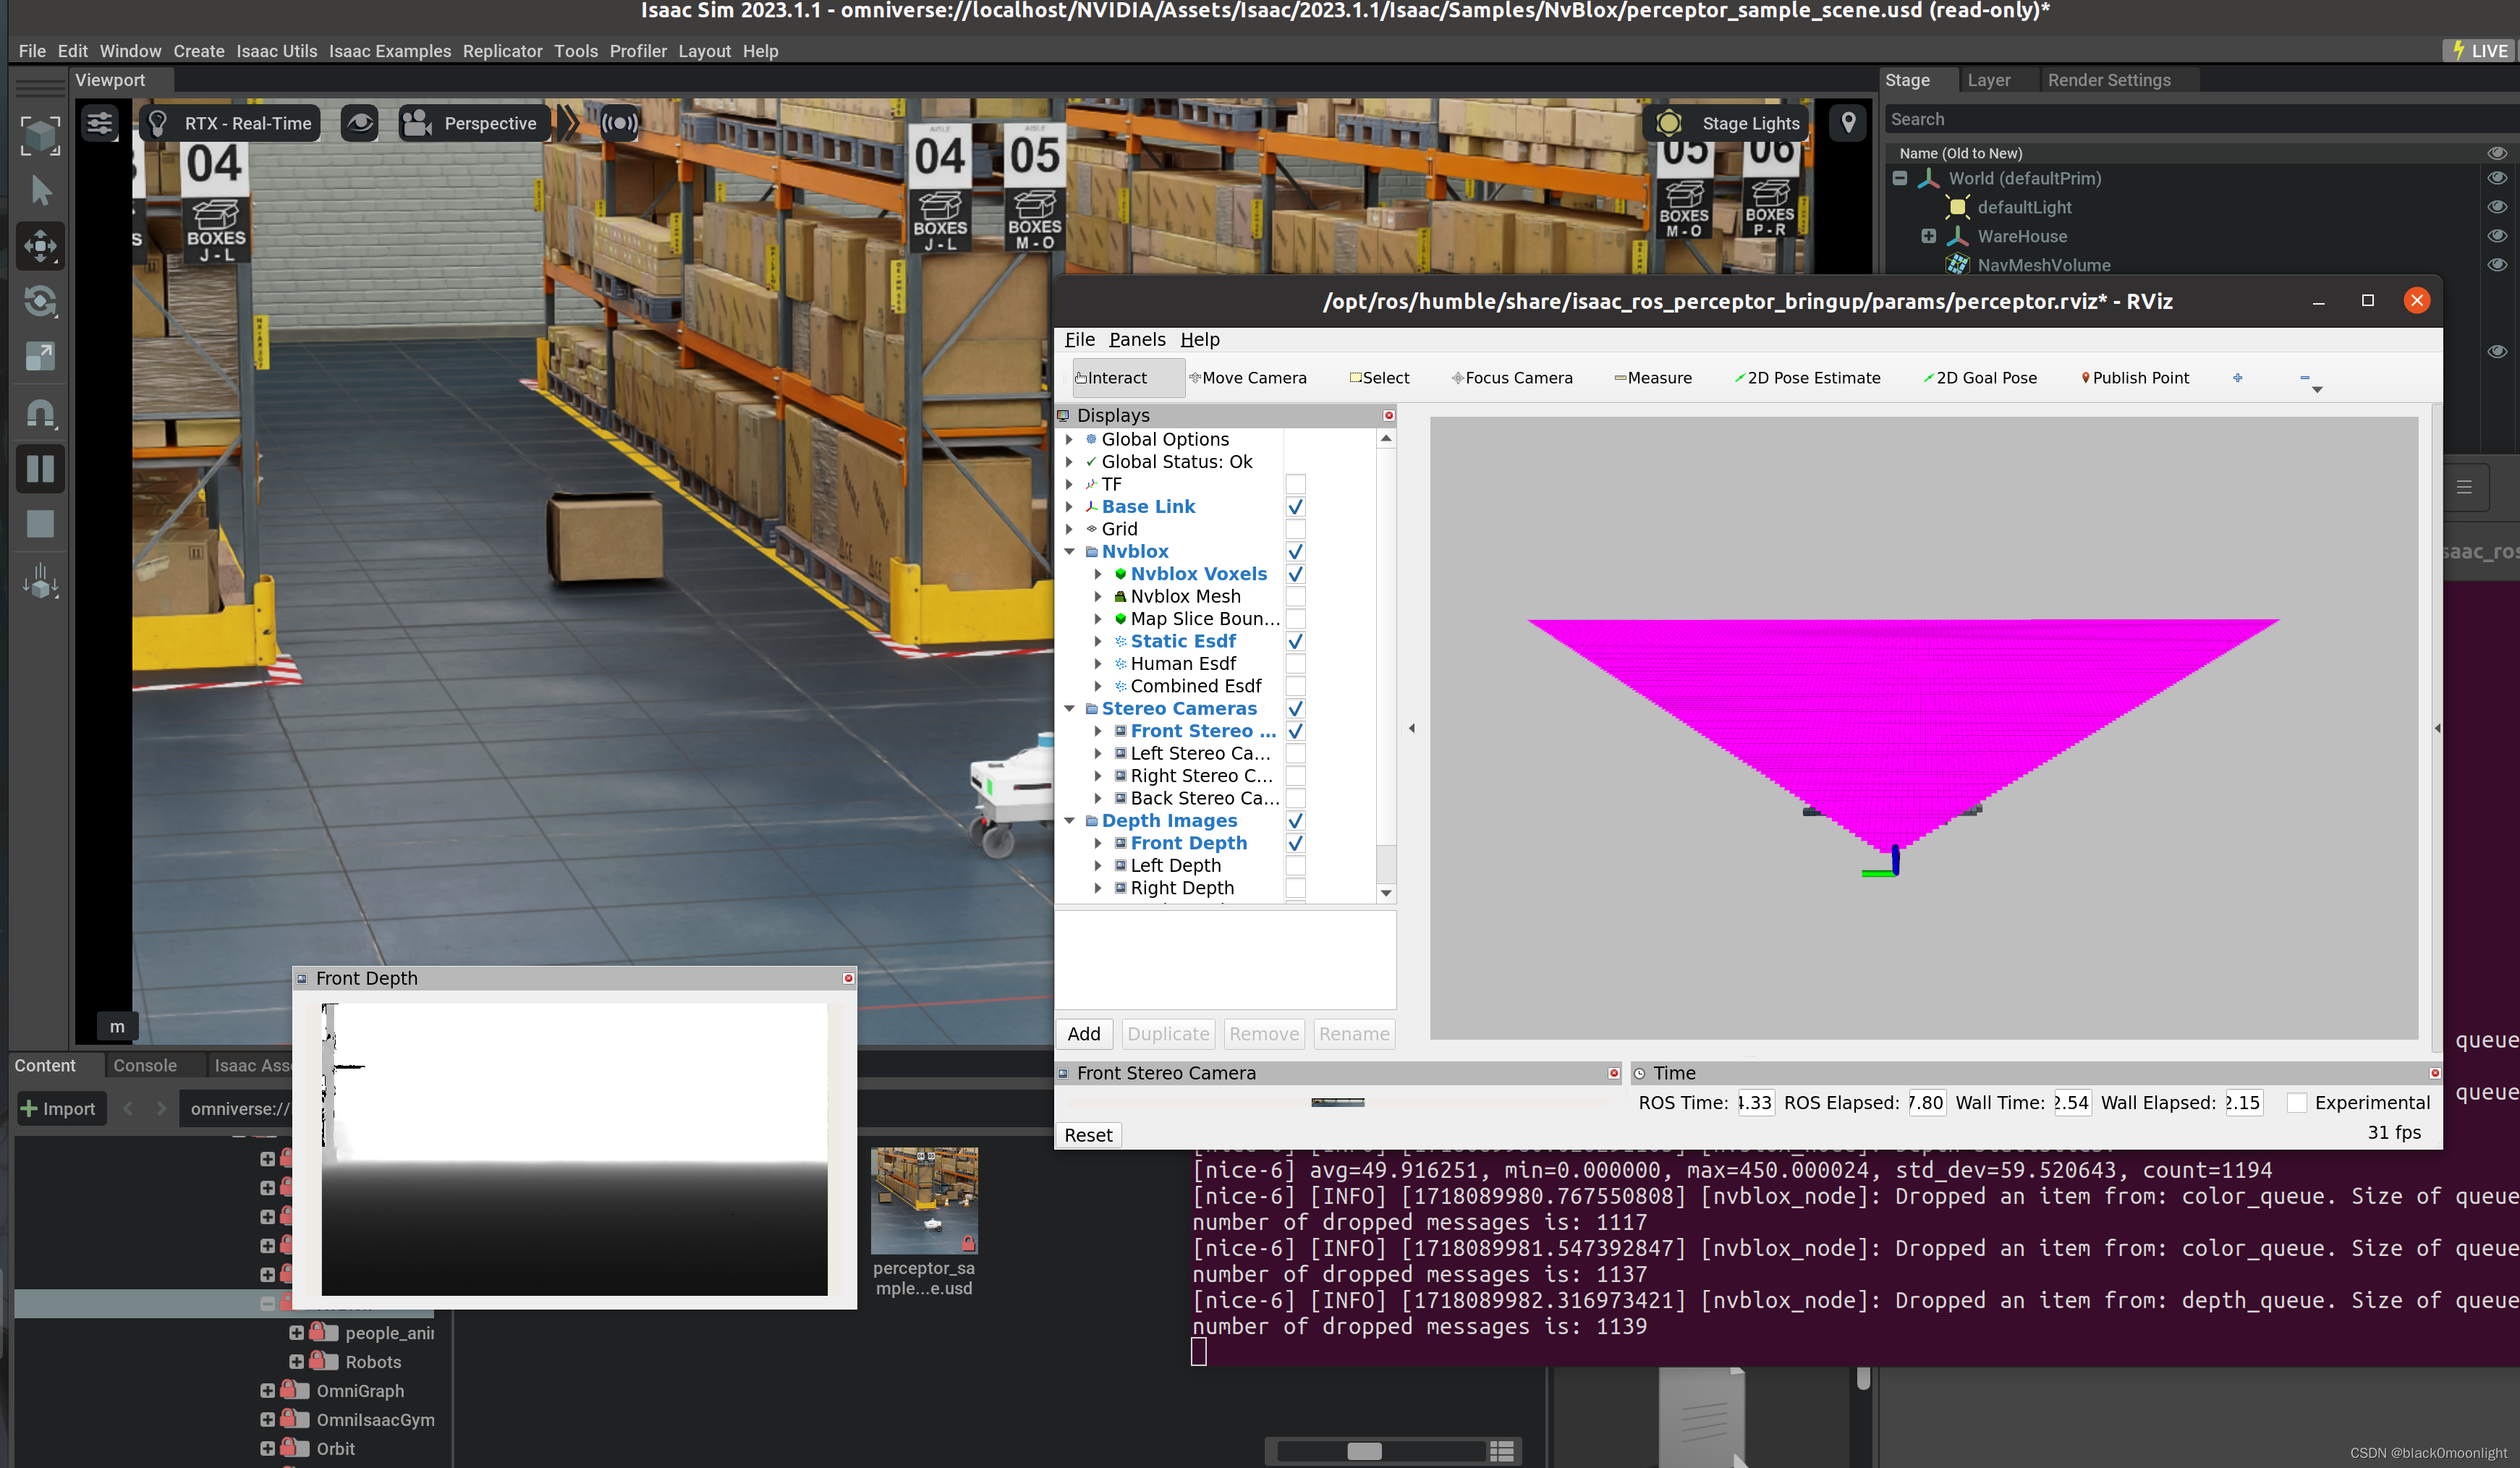Switch to the Render Settings tab
The image size is (2520, 1468).
pos(2109,80)
